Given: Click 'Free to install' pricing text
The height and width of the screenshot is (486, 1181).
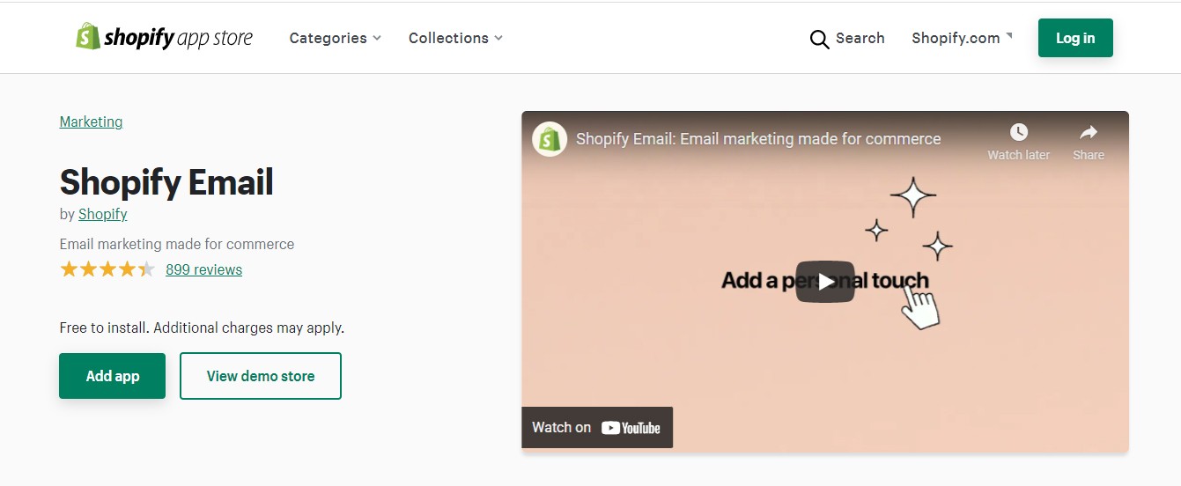Looking at the screenshot, I should pyautogui.click(x=202, y=328).
